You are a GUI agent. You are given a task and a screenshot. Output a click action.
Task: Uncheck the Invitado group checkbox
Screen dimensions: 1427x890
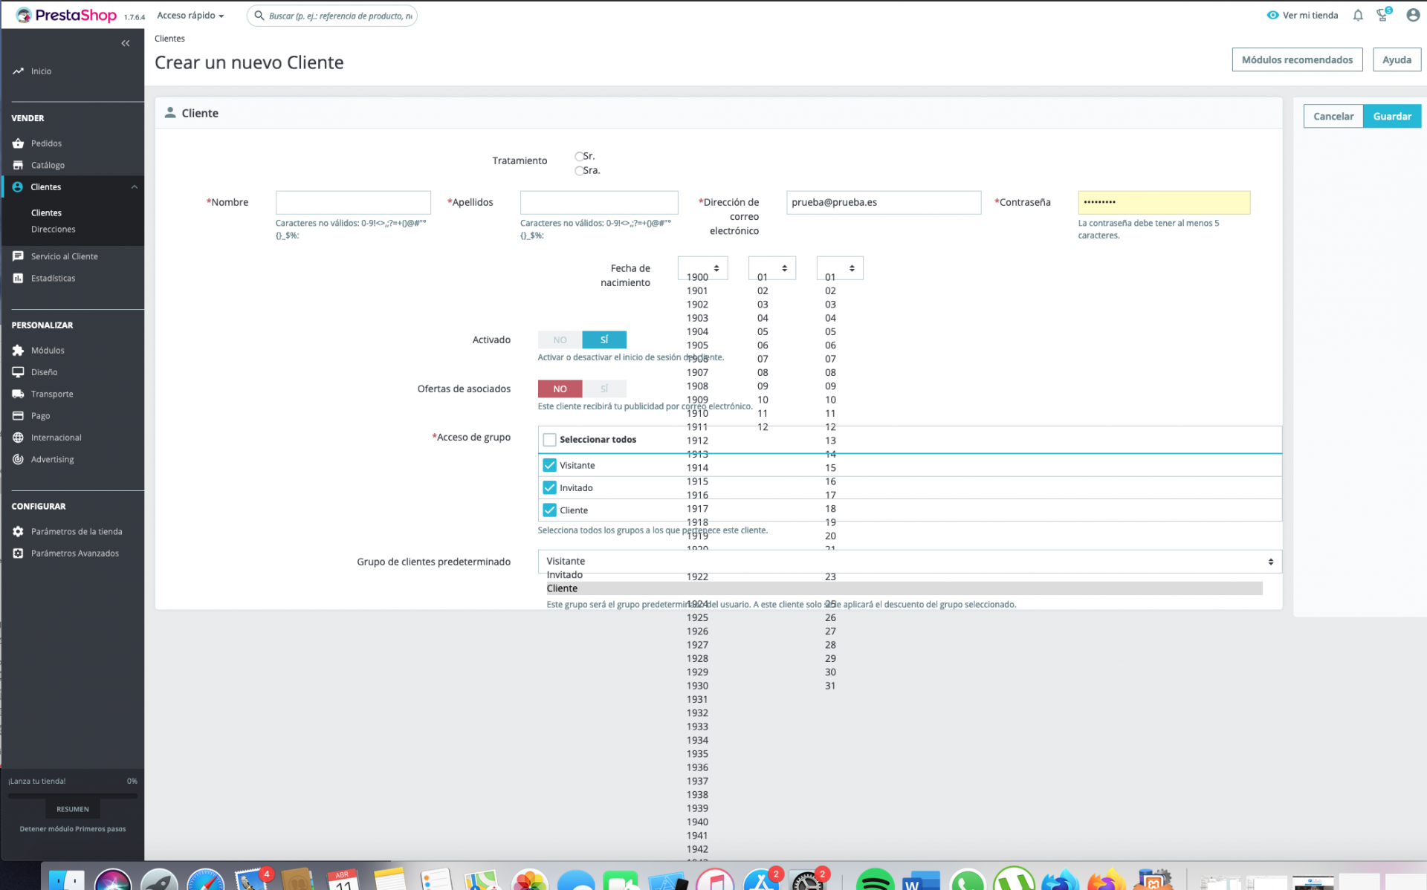coord(549,488)
